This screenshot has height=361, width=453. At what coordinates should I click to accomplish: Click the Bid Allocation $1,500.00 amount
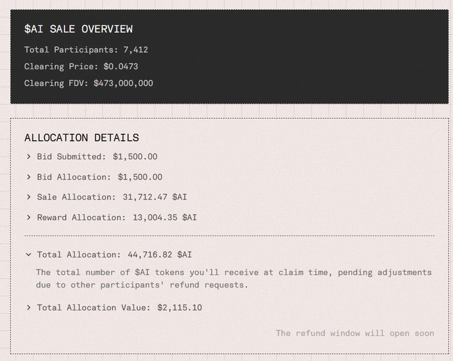click(x=140, y=177)
